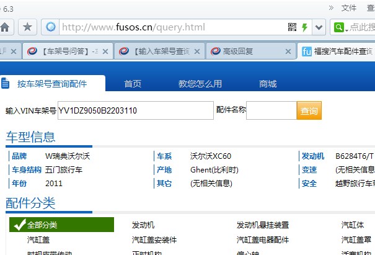Click the browser home icon
The image size is (375, 255).
click(5, 27)
